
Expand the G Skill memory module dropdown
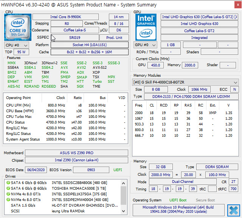[x=236, y=82]
